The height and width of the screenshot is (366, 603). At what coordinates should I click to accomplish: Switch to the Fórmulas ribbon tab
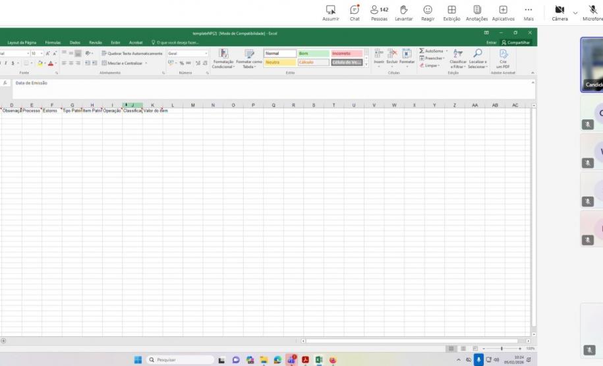pos(53,42)
